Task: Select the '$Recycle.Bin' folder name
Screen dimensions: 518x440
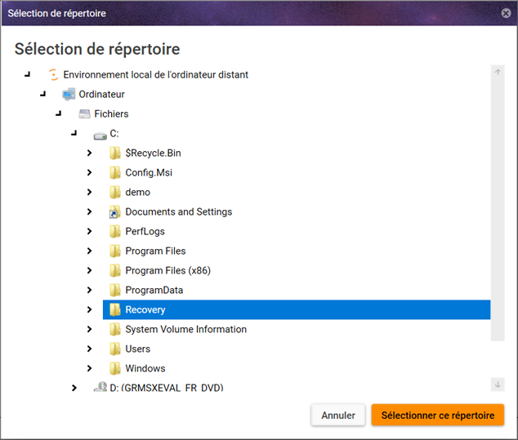Action: (x=153, y=153)
